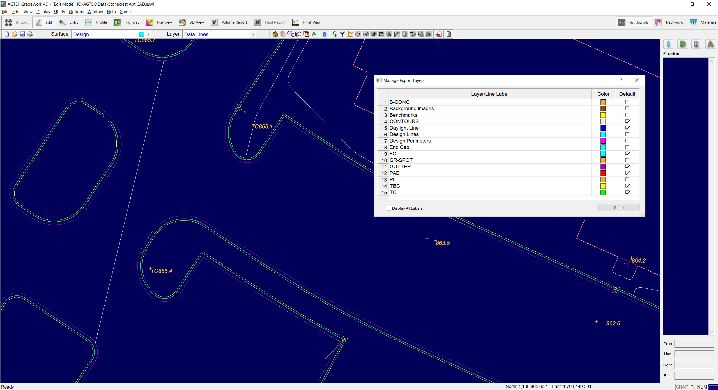Click the blue water drop icon
The image size is (718, 390).
click(325, 34)
